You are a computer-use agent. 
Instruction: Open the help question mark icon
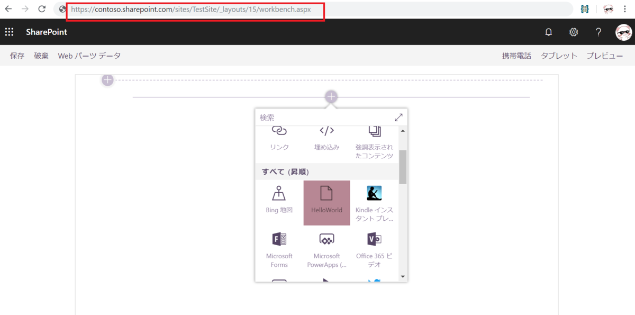(x=598, y=32)
